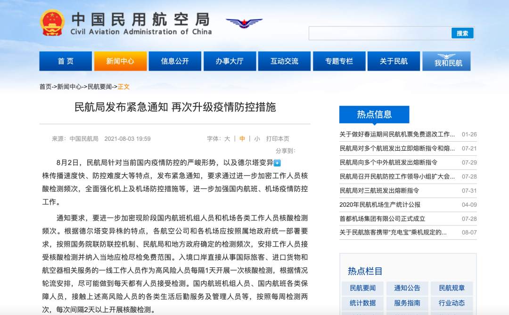Click the small blue icon after 德尔塔变异
The height and width of the screenshot is (315, 509).
[277, 163]
